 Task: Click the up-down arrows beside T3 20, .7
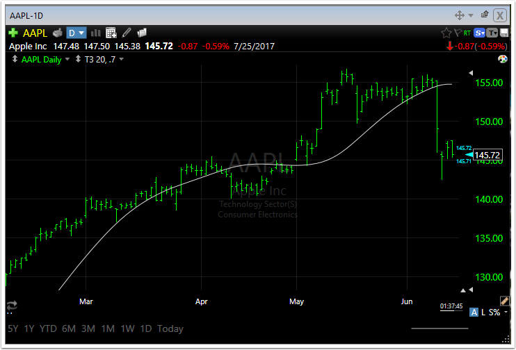click(78, 59)
